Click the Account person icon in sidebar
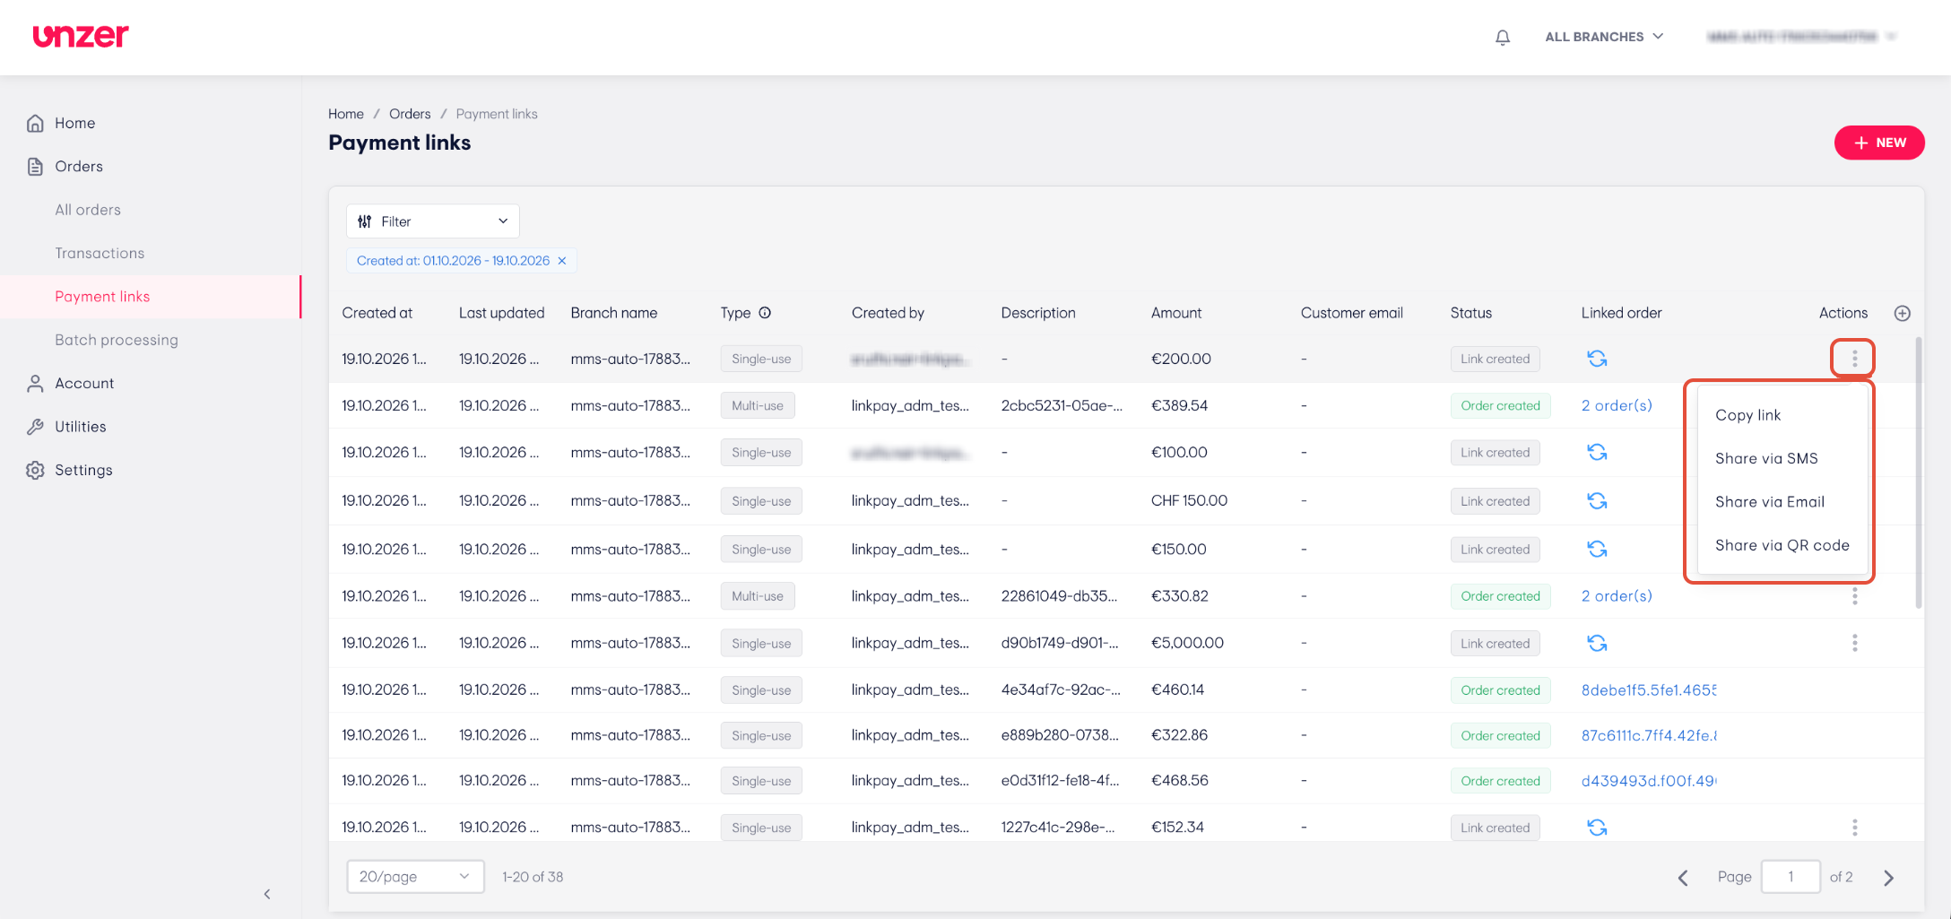This screenshot has height=919, width=1951. (x=35, y=384)
